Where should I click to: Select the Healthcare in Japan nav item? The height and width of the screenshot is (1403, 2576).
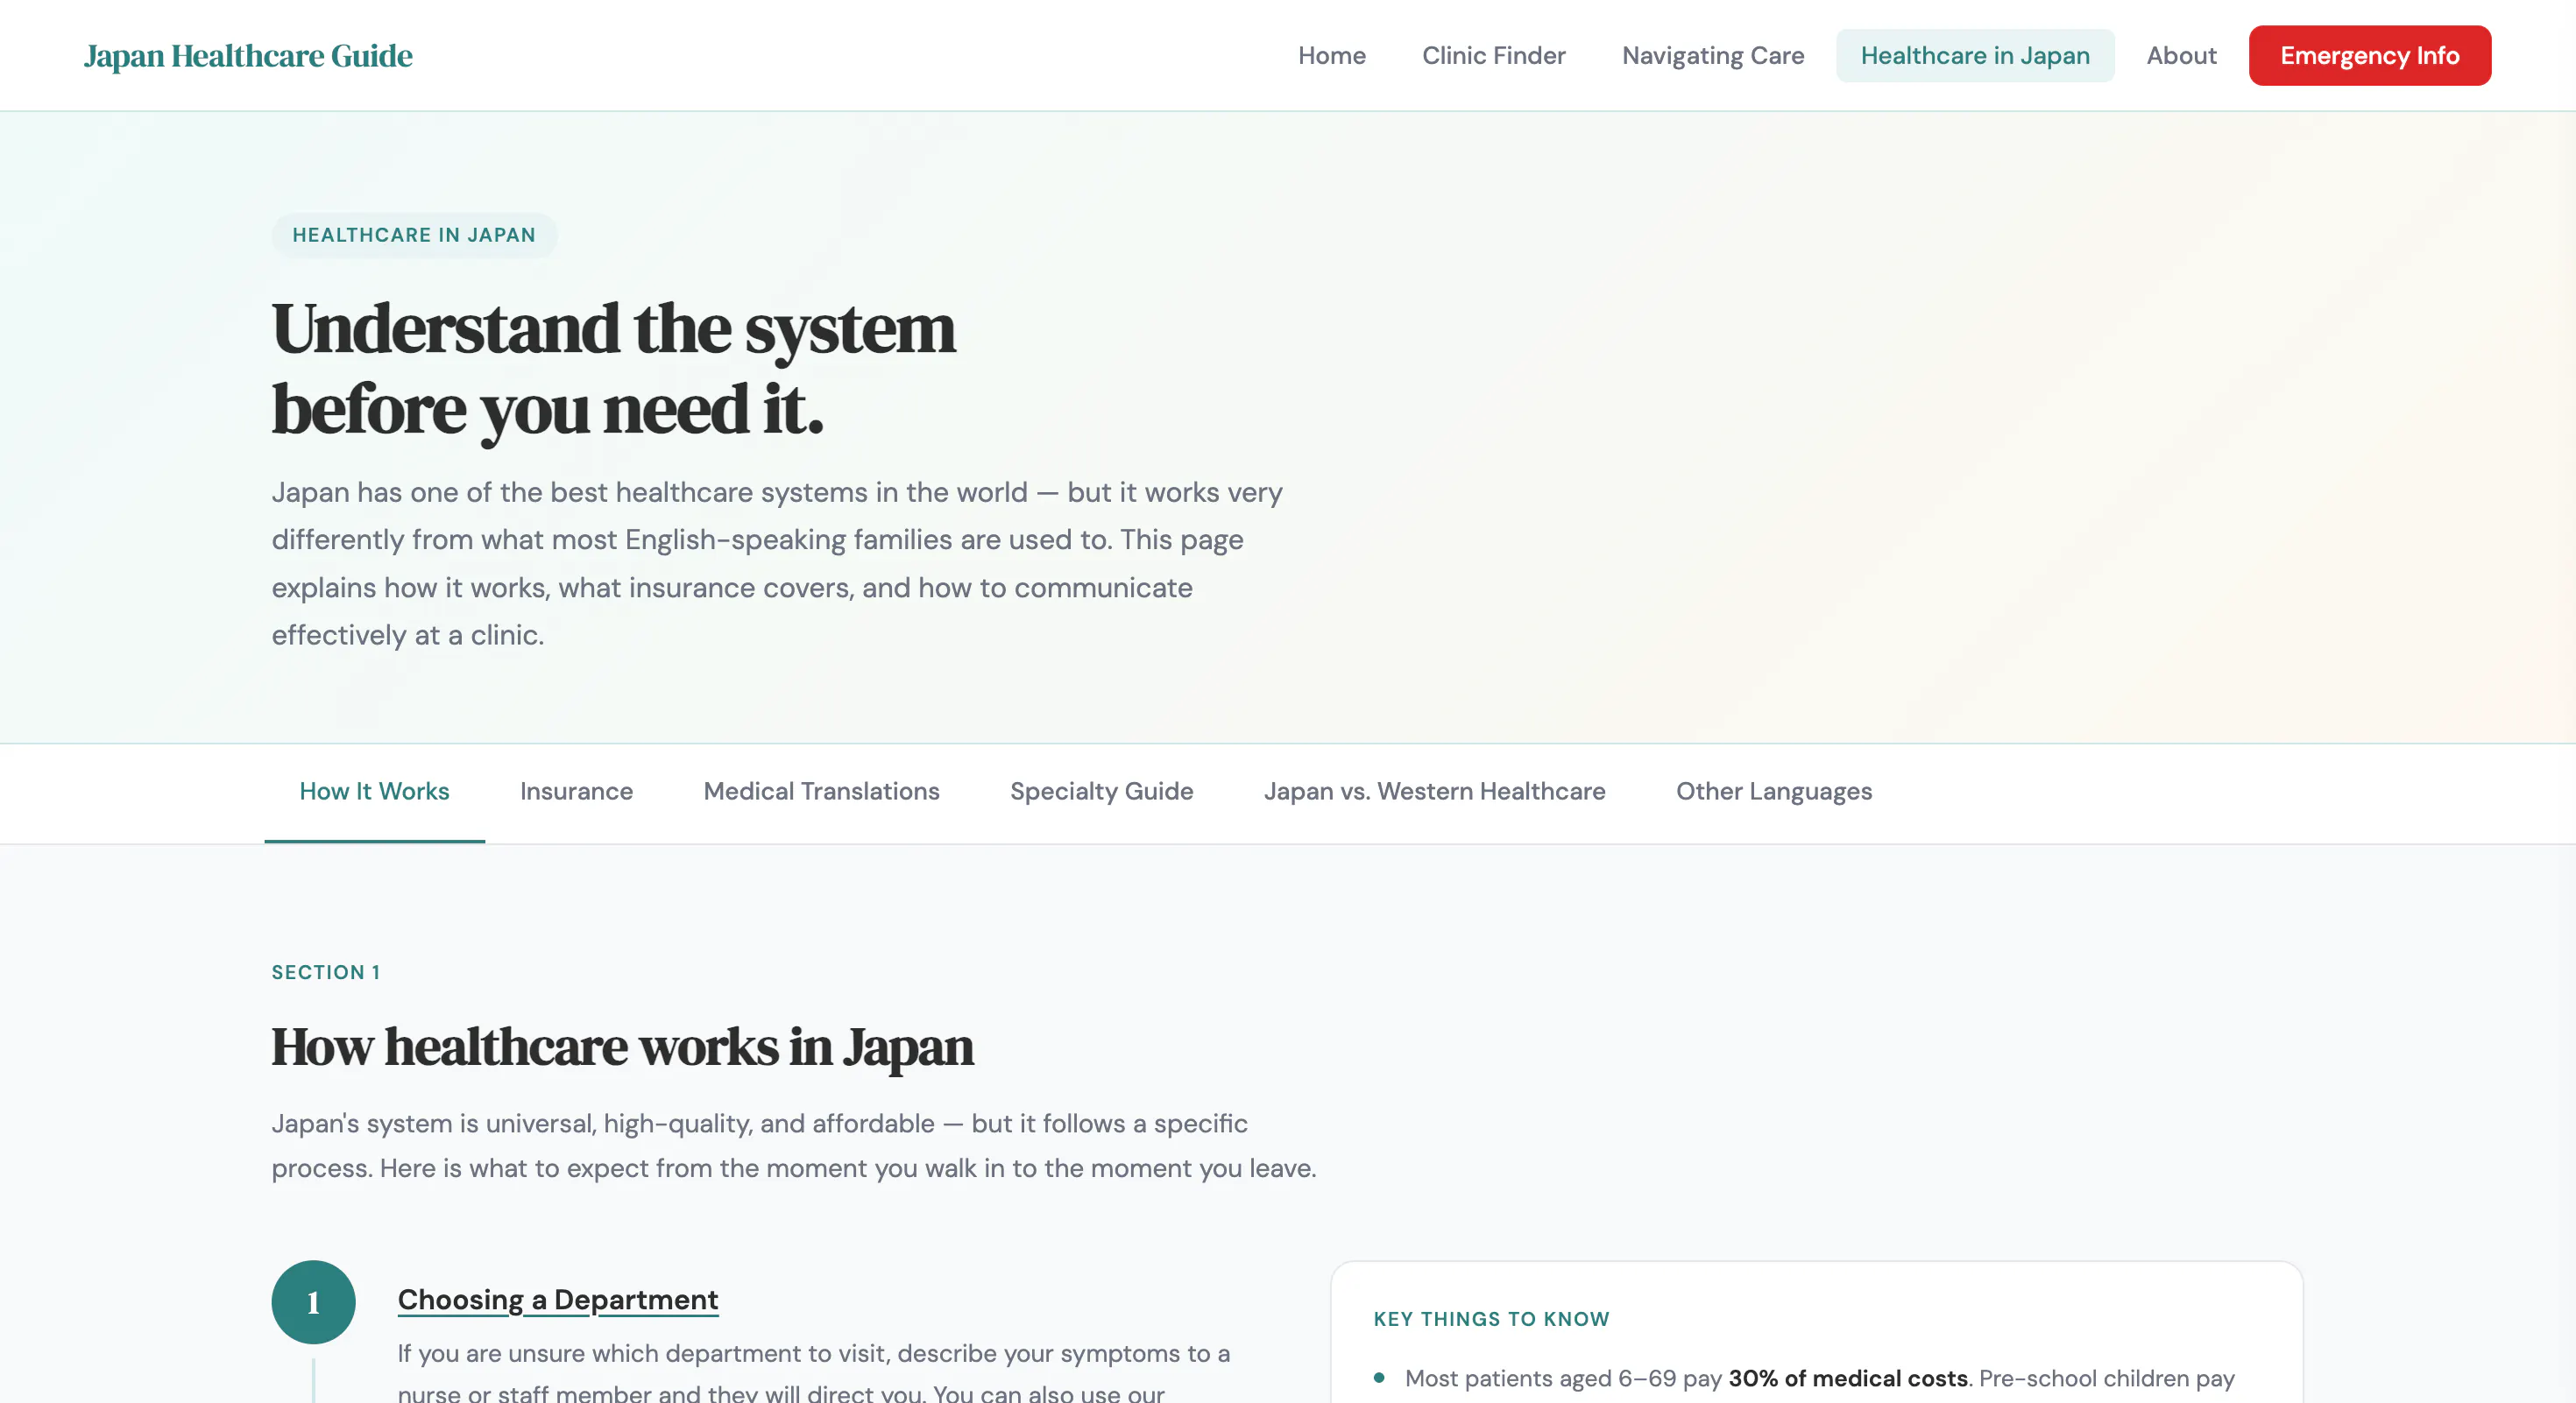(1974, 56)
